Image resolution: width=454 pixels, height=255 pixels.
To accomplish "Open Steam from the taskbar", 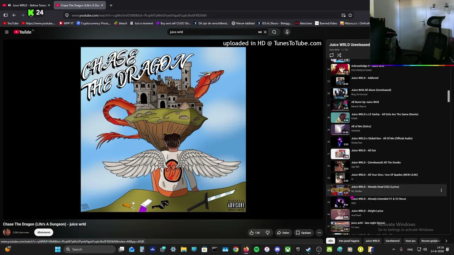I will pos(308,249).
